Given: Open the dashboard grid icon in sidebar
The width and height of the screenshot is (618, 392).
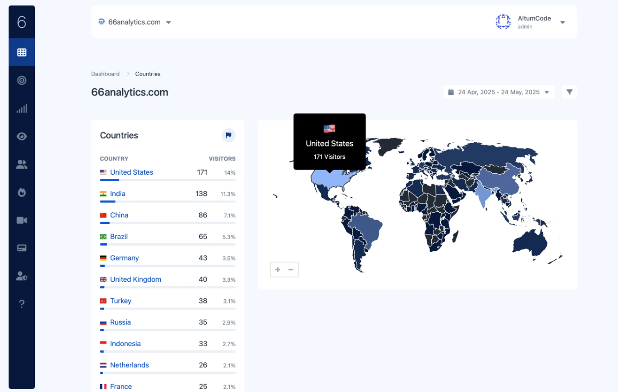Looking at the screenshot, I should [x=22, y=52].
